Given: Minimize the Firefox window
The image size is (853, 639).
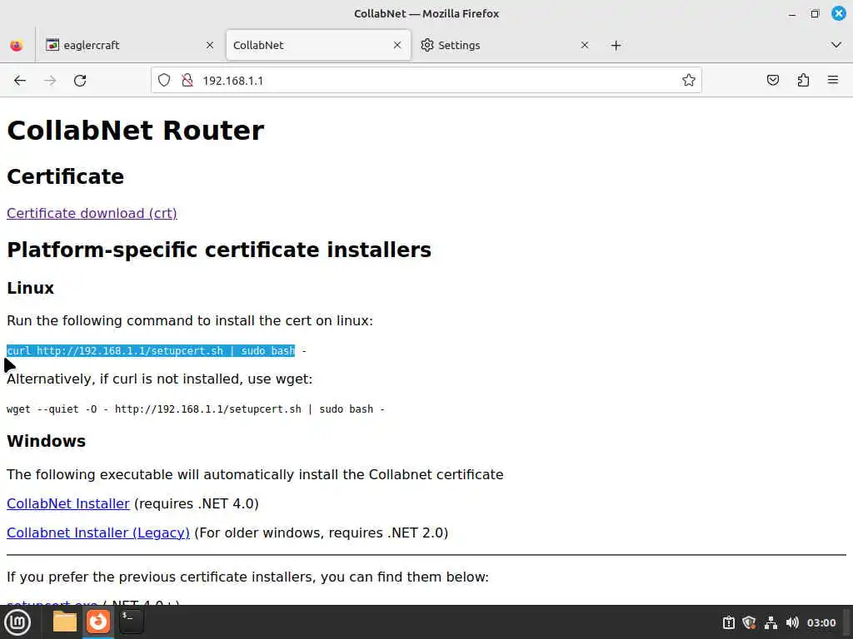Looking at the screenshot, I should pos(792,13).
